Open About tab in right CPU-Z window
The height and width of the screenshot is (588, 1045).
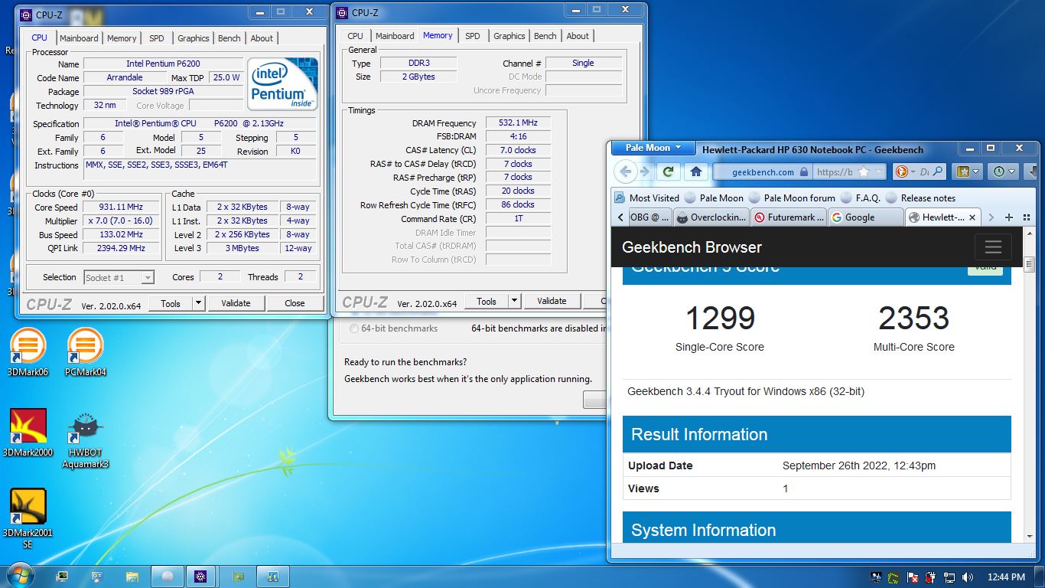578,36
